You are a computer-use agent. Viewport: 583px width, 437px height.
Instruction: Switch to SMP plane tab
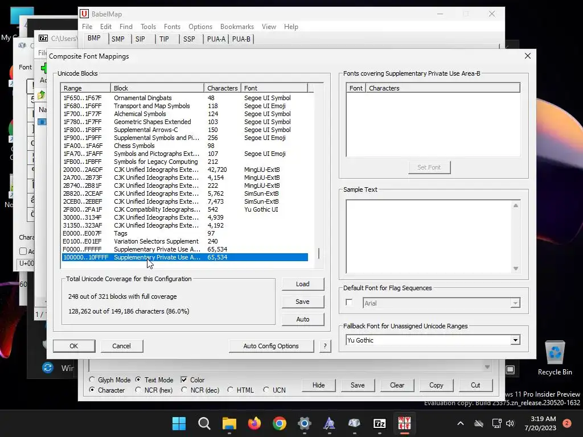[x=118, y=39]
